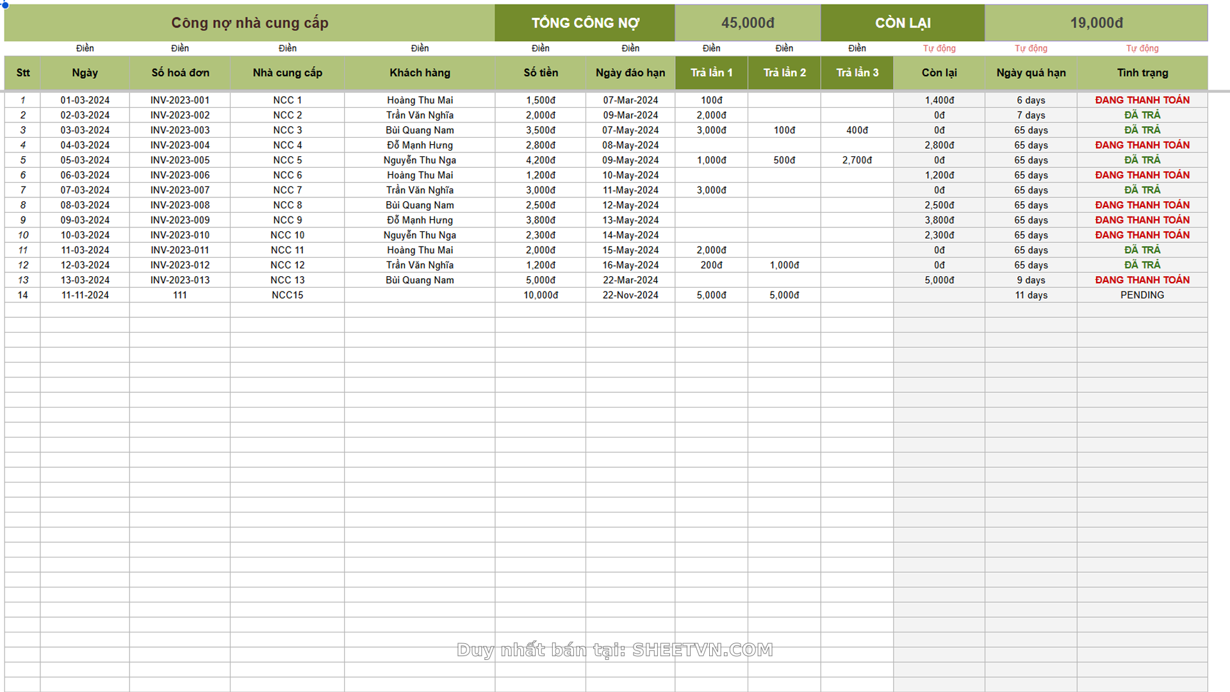Click the 'Công nợ nhà cung cấp' title
1230x692 pixels.
(249, 23)
